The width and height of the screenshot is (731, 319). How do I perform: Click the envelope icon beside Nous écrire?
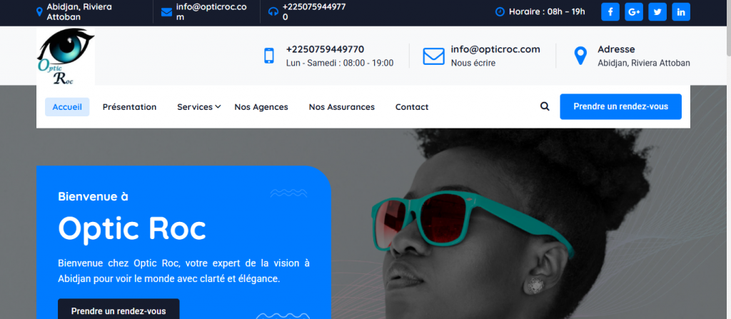[x=433, y=56]
